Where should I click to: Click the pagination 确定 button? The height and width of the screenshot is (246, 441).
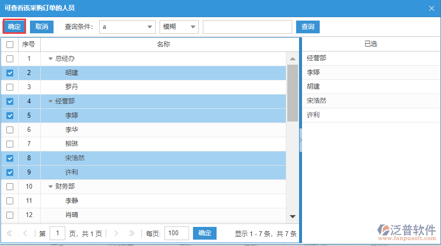click(x=204, y=233)
